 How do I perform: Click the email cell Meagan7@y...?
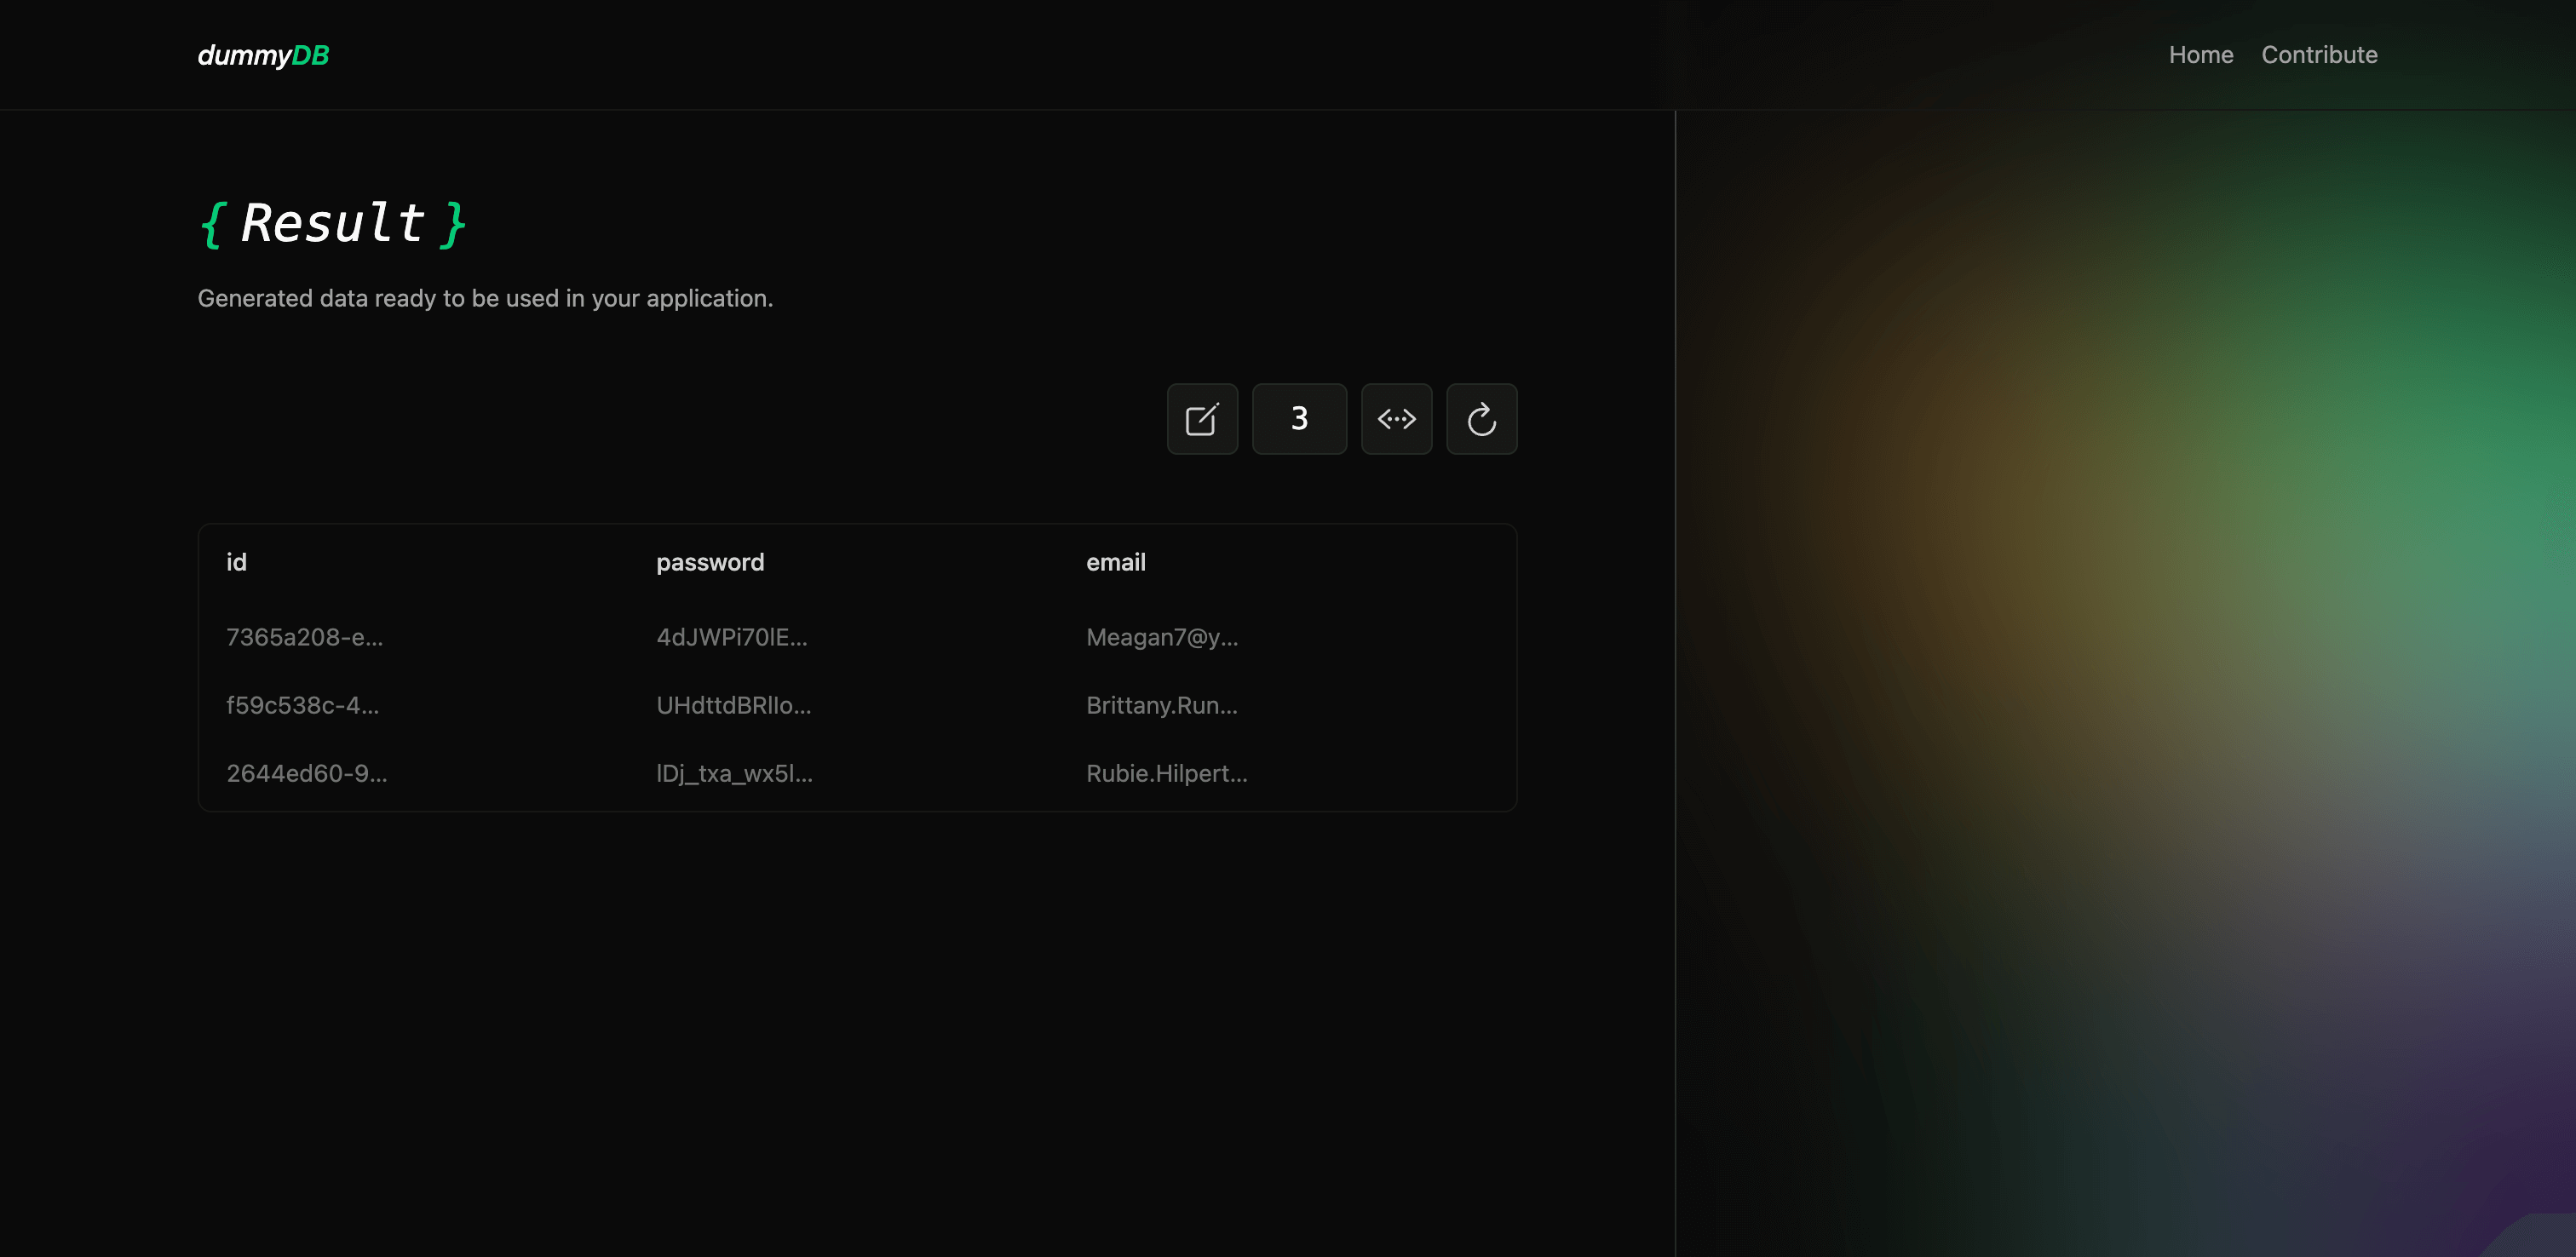pos(1161,637)
